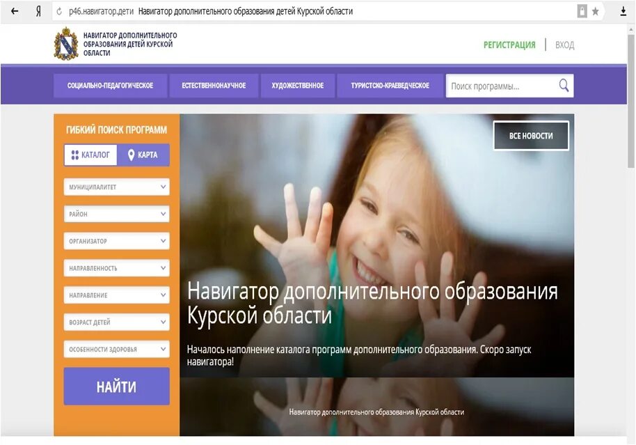Bookmark the page with the star icon

click(595, 11)
